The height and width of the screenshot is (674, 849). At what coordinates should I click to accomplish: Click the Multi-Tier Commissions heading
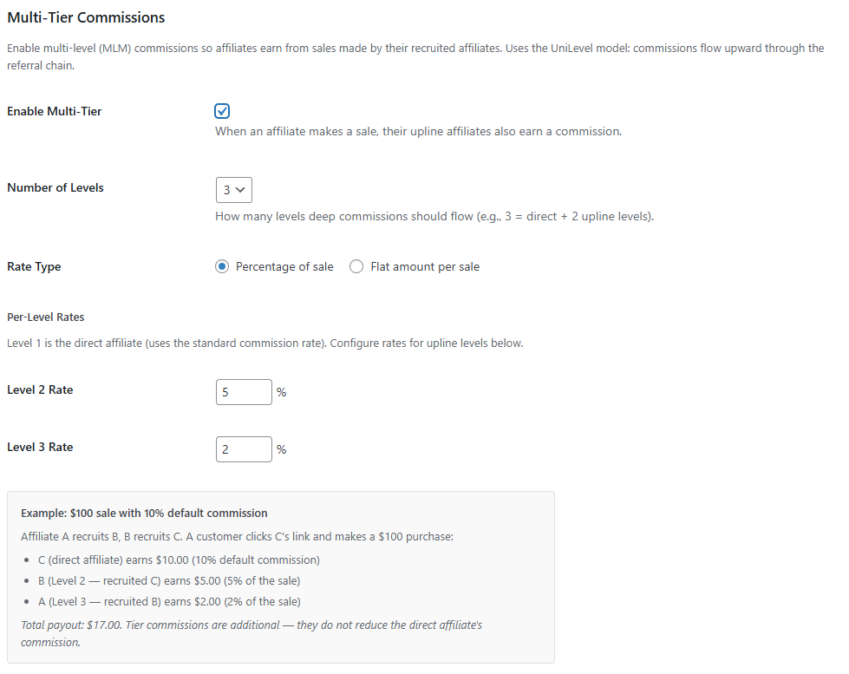pyautogui.click(x=86, y=16)
